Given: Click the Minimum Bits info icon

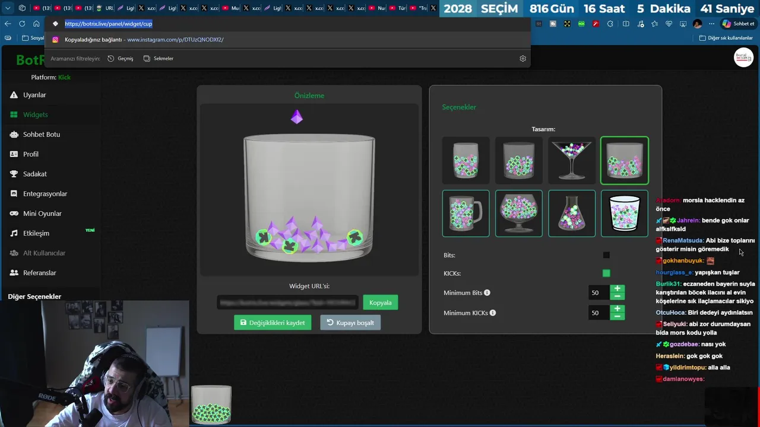Looking at the screenshot, I should tap(487, 292).
